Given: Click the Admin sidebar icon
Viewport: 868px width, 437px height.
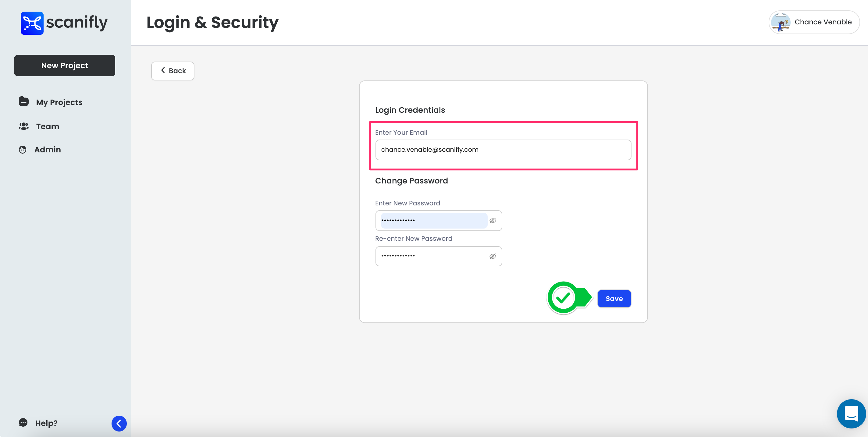Looking at the screenshot, I should coord(23,149).
